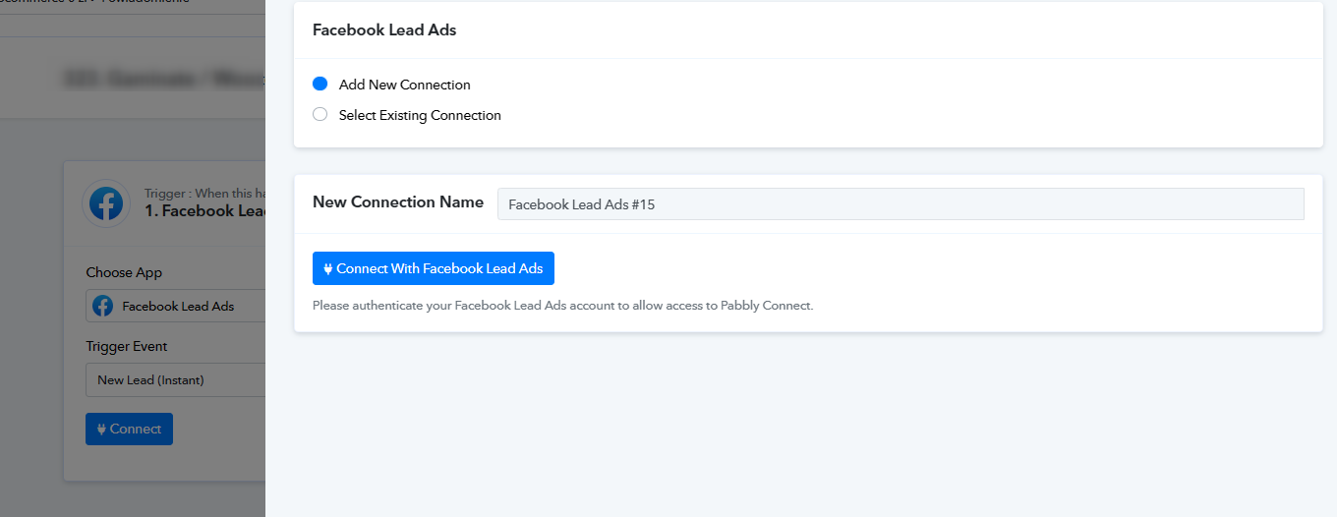Viewport: 1337px width, 517px height.
Task: Click the blue Connect button in trigger panel
Action: (x=129, y=429)
